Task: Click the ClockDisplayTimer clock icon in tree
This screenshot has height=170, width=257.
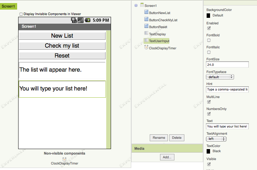Action: tap(146, 48)
